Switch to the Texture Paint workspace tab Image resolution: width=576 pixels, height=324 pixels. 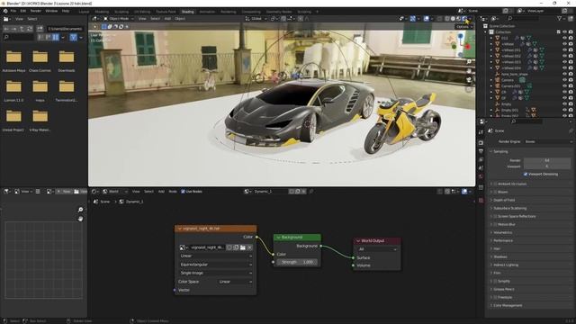(166, 12)
